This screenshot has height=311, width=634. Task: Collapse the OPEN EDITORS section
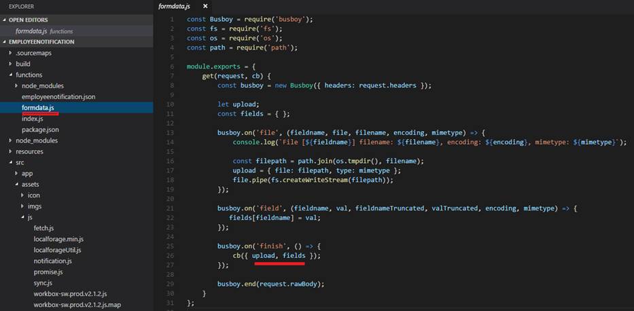pyautogui.click(x=5, y=20)
